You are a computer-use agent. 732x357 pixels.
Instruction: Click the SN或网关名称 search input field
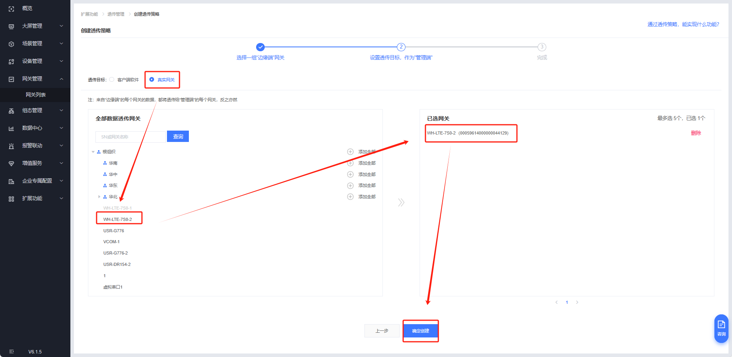tap(130, 137)
